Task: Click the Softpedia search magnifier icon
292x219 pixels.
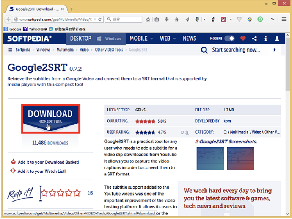Action: [204, 50]
